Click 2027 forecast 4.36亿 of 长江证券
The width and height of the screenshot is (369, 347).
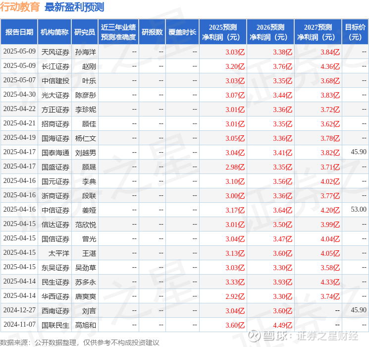click(330, 66)
